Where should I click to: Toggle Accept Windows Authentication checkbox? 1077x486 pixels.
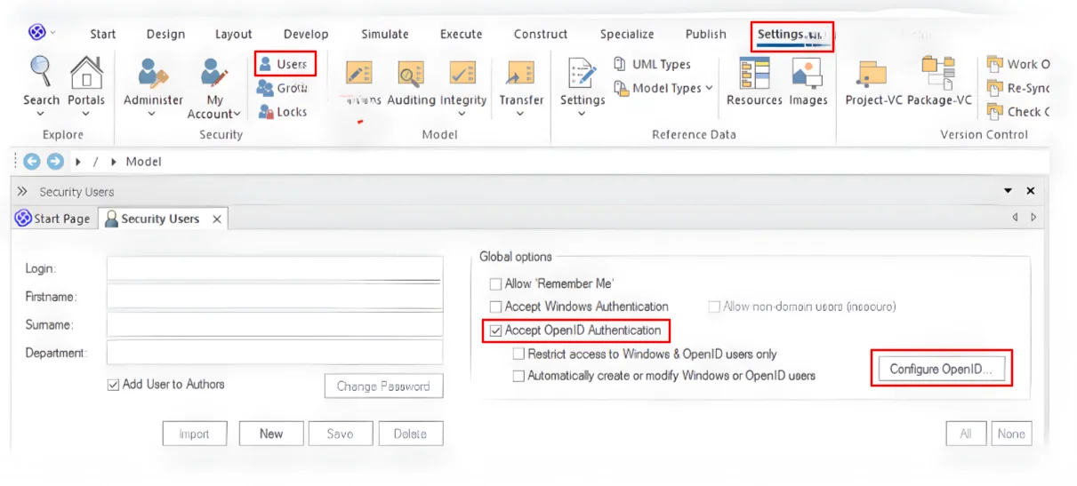click(495, 307)
